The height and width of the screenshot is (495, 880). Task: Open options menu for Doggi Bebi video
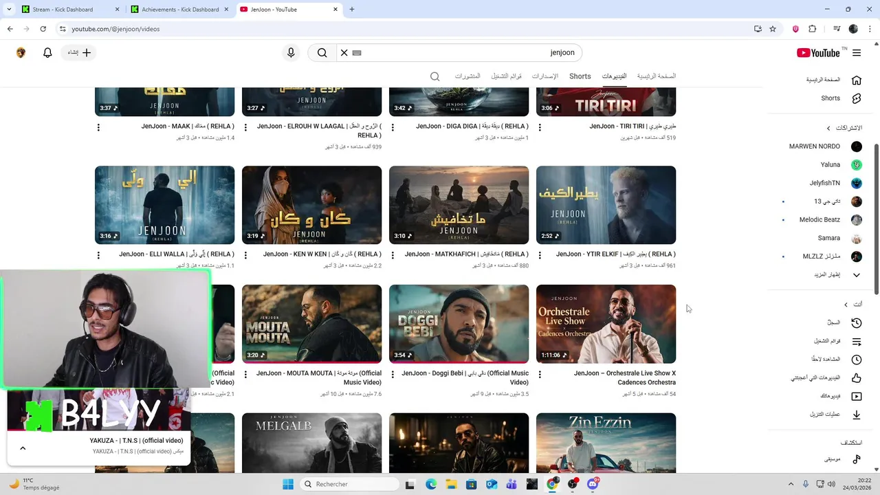393,375
